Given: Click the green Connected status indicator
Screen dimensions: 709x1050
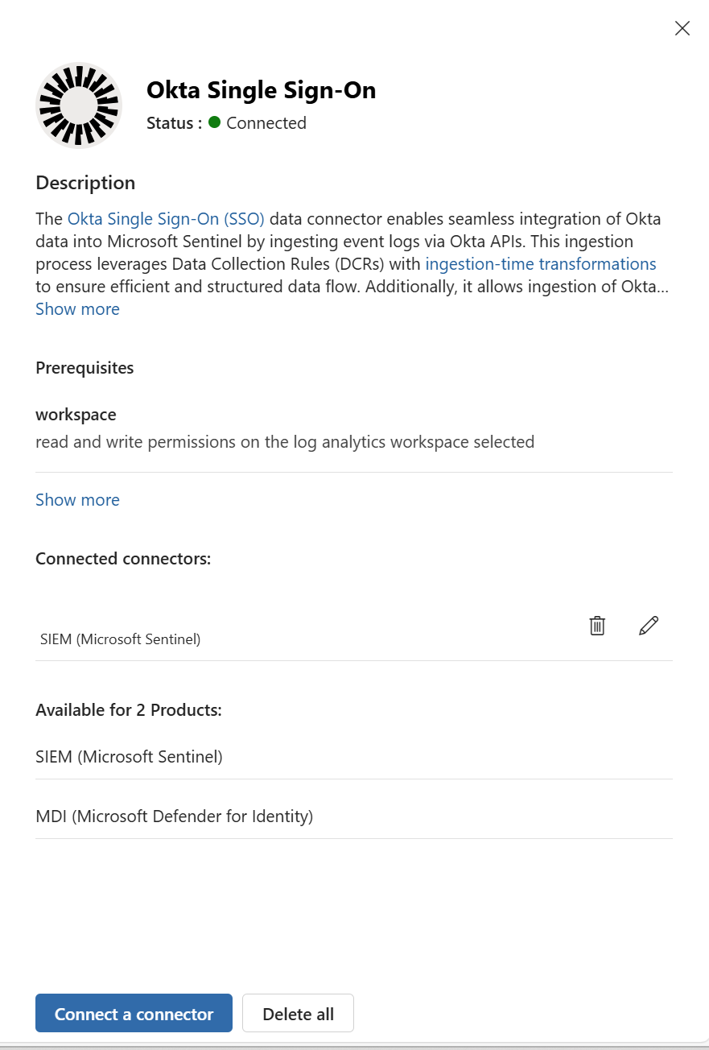Looking at the screenshot, I should pos(216,123).
